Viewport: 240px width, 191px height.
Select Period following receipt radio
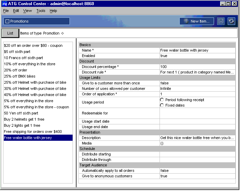[x=162, y=100]
